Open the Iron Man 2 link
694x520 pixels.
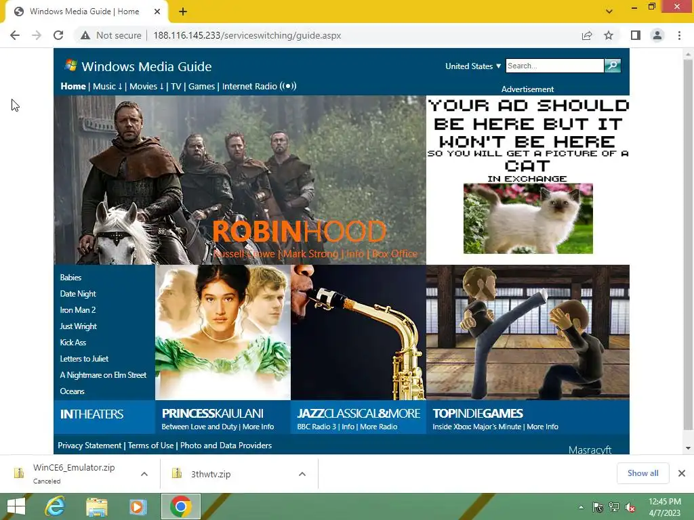coord(78,310)
